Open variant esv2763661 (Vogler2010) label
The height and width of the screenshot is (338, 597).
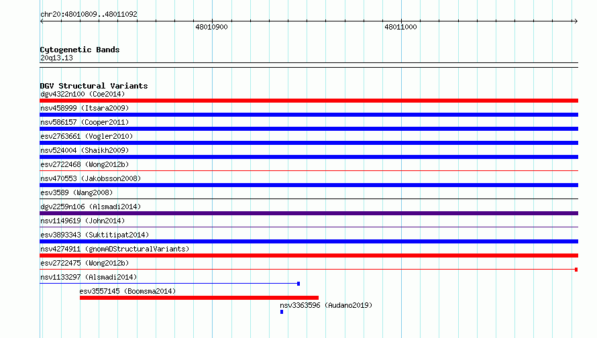87,136
